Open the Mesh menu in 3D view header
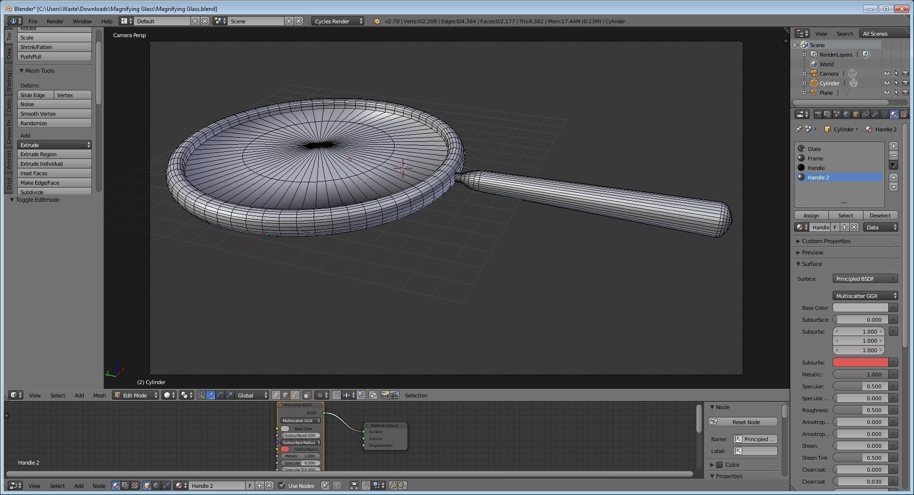The image size is (914, 495). click(99, 396)
